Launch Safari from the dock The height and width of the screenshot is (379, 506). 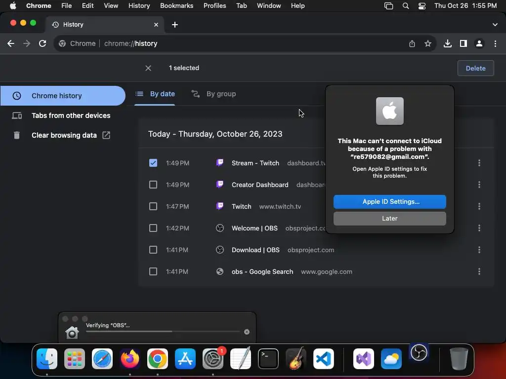[102, 358]
